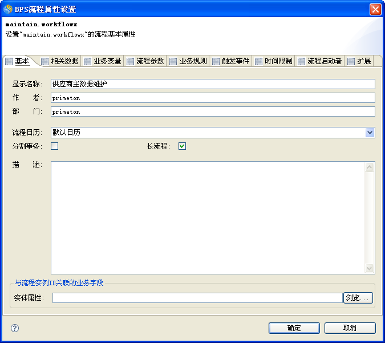Enable the 分割事务 checkbox

tap(55, 146)
